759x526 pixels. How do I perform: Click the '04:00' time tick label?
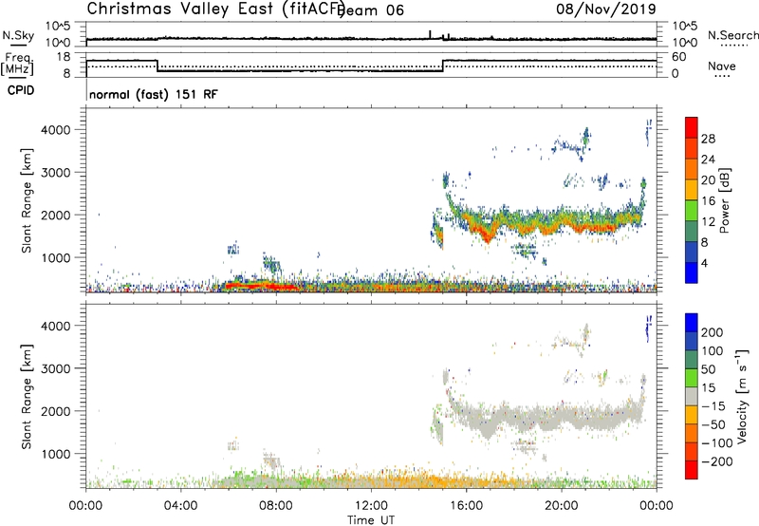pyautogui.click(x=180, y=506)
